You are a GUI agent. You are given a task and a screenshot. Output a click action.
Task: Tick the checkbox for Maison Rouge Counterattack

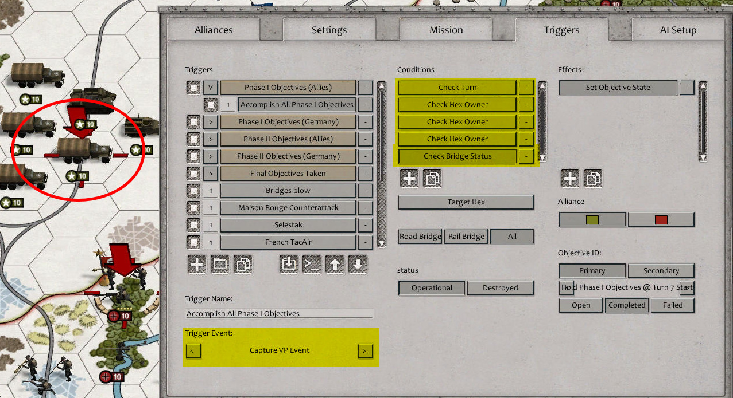point(193,208)
